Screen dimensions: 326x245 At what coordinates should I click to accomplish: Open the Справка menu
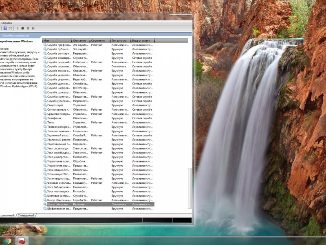(7, 23)
